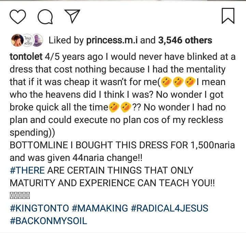246x233 pixels.
Task: Like the post with the heart icon
Action: [x=18, y=16]
